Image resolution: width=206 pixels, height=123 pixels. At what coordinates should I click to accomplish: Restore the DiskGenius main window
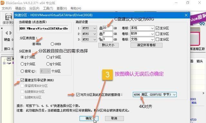188,3
